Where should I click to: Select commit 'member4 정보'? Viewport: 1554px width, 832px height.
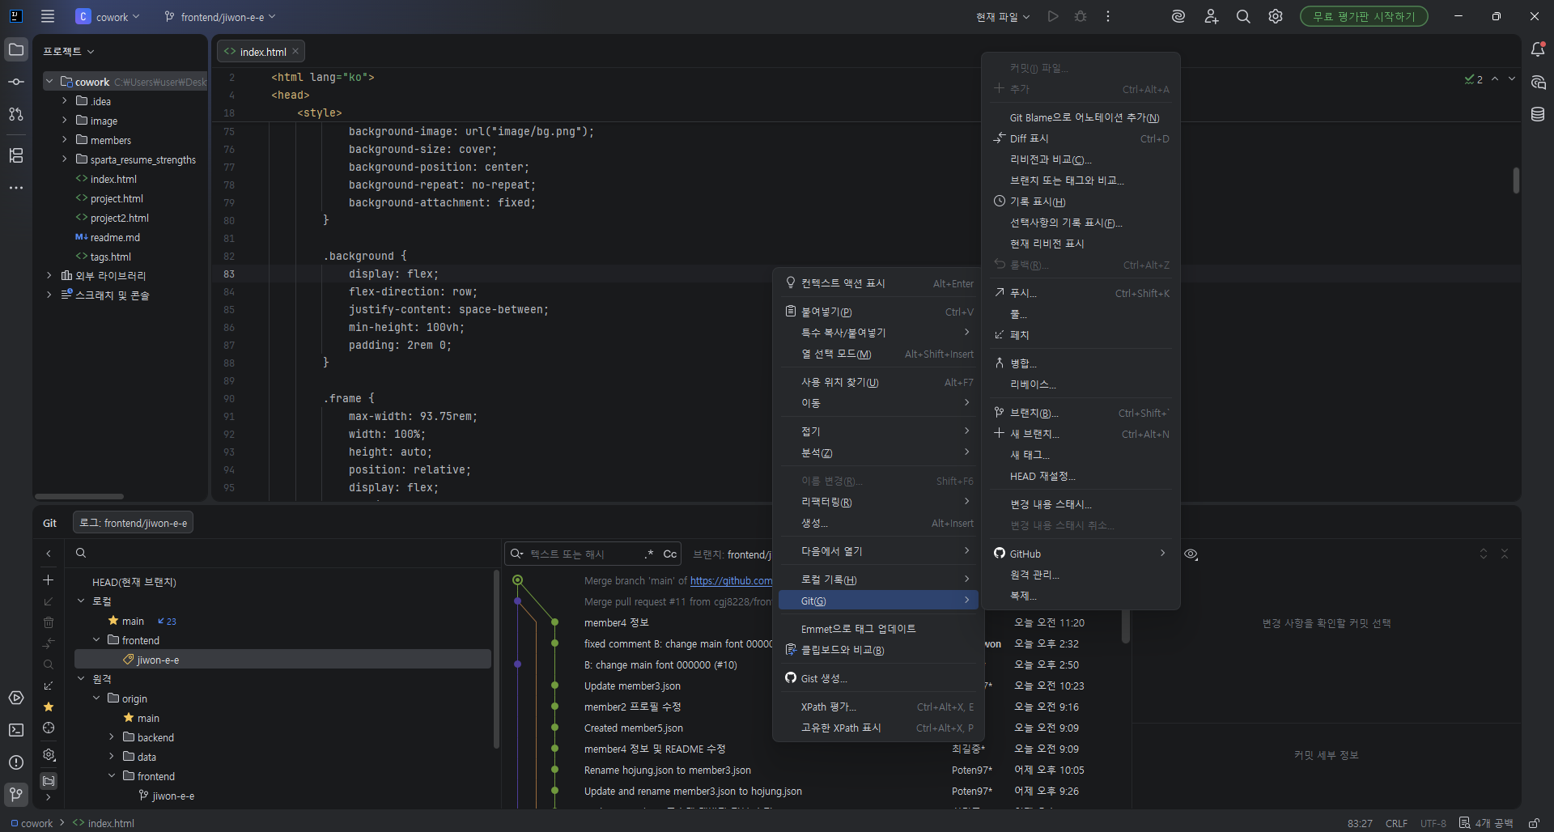click(617, 622)
